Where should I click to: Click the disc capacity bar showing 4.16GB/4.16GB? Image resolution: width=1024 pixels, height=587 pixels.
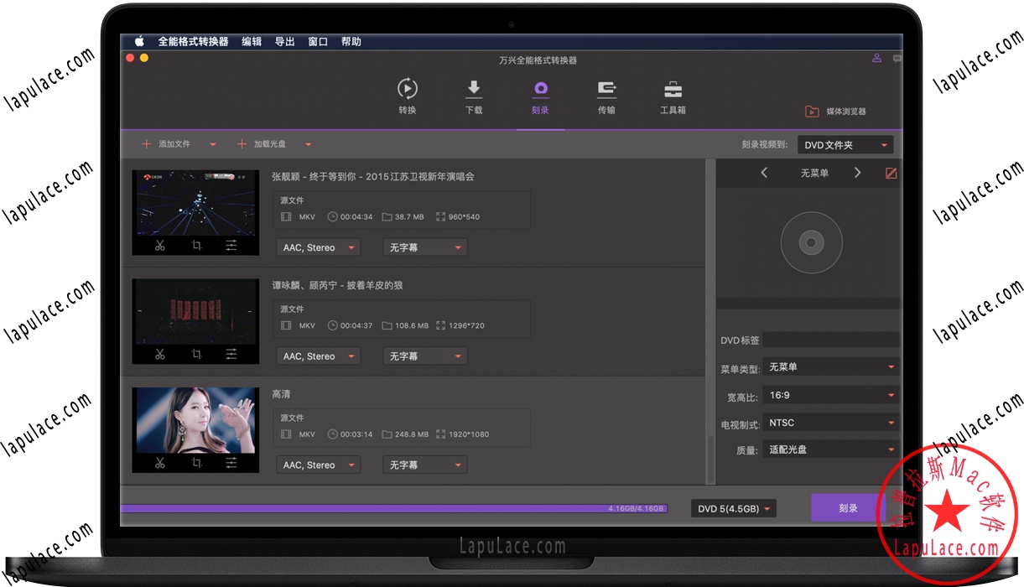(503, 507)
